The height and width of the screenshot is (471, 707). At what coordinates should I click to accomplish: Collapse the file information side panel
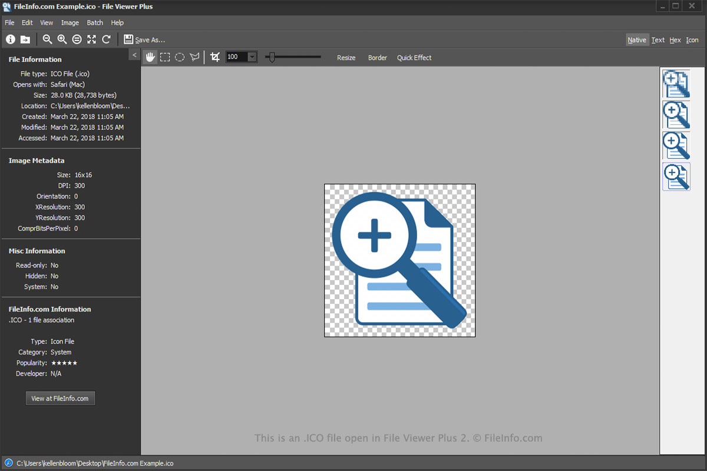tap(134, 55)
